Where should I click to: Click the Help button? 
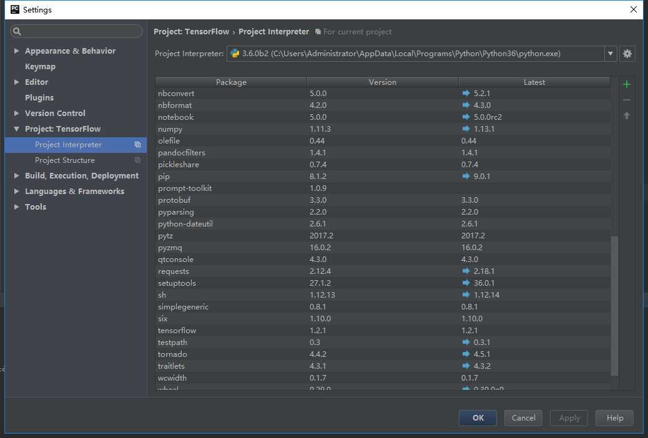tap(614, 418)
